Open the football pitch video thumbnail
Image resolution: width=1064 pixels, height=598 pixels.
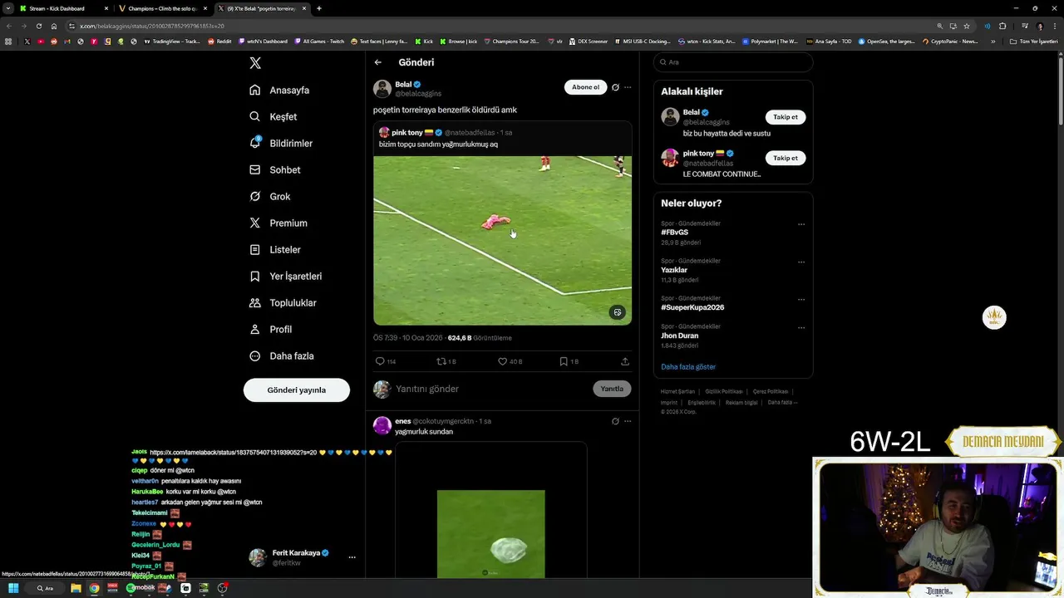coord(502,240)
